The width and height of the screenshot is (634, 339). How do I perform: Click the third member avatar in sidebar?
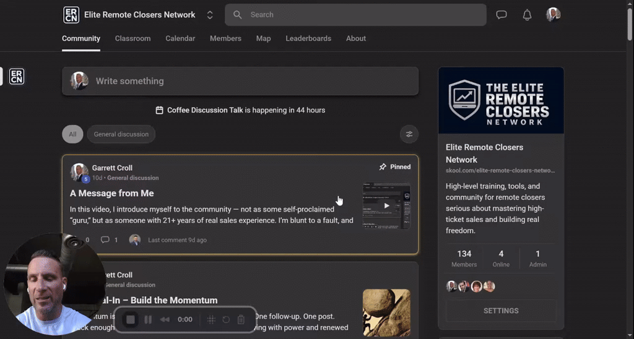[477, 286]
